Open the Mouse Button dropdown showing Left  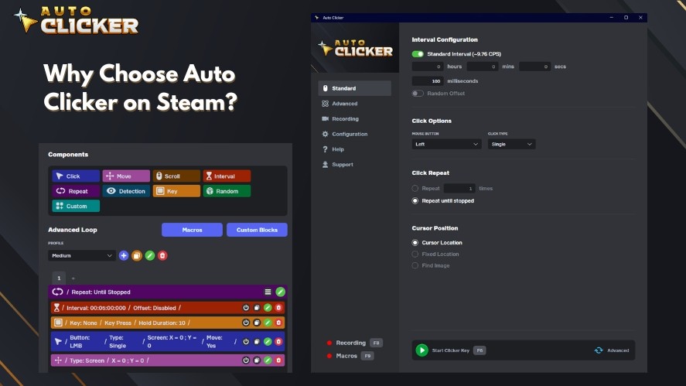[x=446, y=144]
